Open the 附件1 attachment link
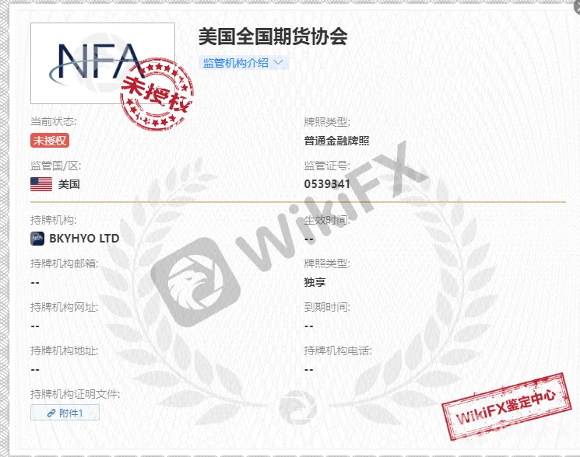Viewport: 580px width, 457px height. point(65,413)
